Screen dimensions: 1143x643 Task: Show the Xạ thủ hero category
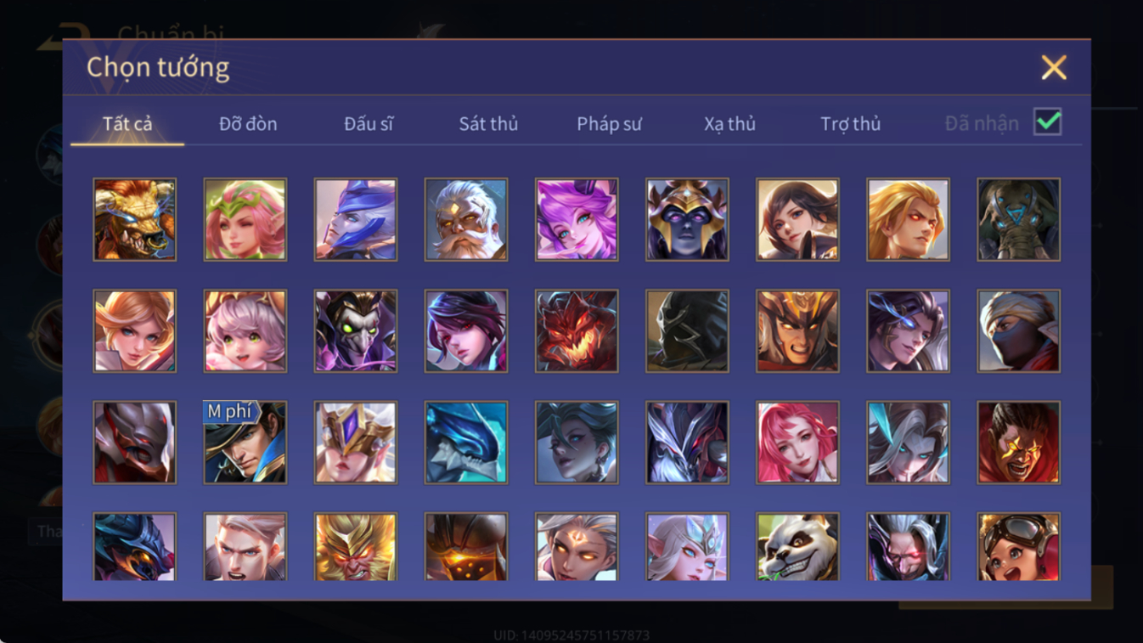[729, 124]
